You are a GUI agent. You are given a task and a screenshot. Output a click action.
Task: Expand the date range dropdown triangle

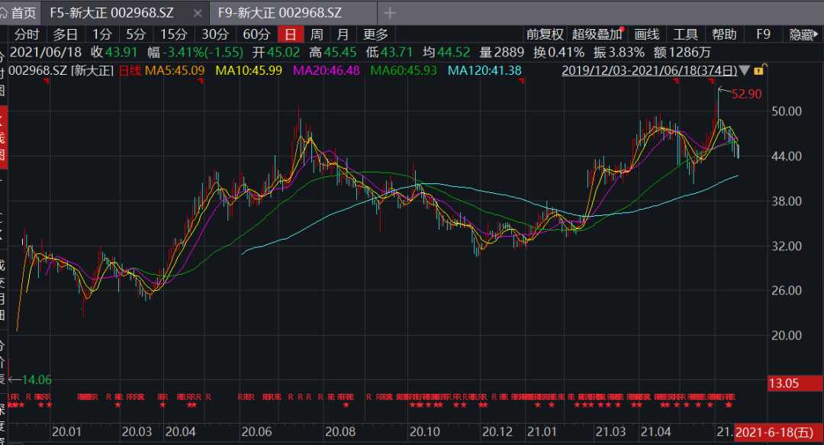(745, 70)
